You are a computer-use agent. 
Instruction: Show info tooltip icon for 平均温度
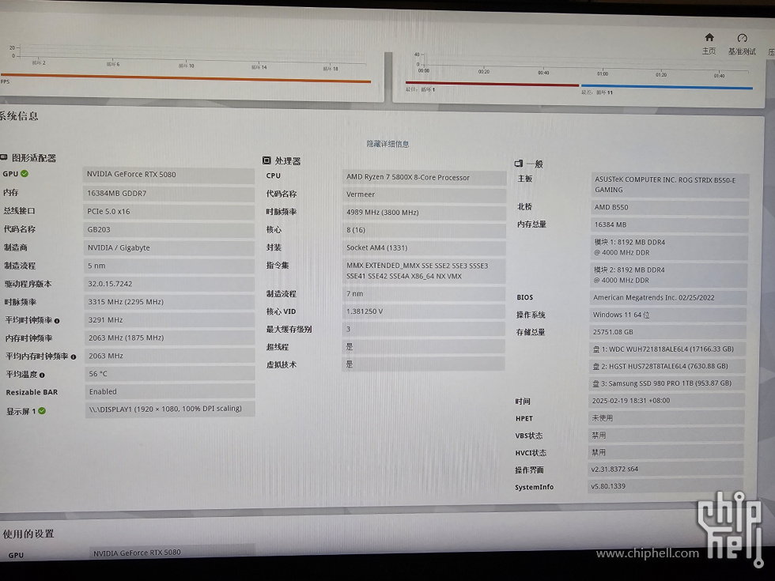pyautogui.click(x=42, y=375)
